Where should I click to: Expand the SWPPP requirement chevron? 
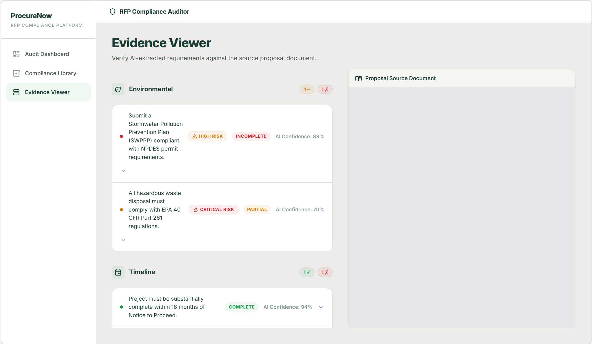click(123, 171)
